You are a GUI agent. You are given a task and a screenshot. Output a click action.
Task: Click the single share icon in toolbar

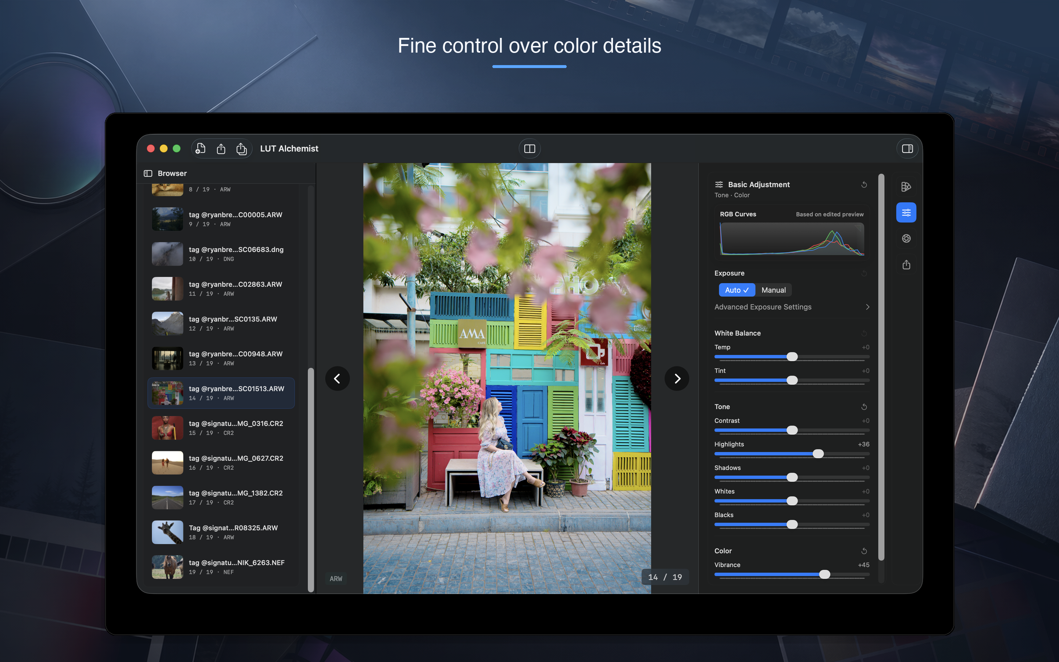pos(221,149)
